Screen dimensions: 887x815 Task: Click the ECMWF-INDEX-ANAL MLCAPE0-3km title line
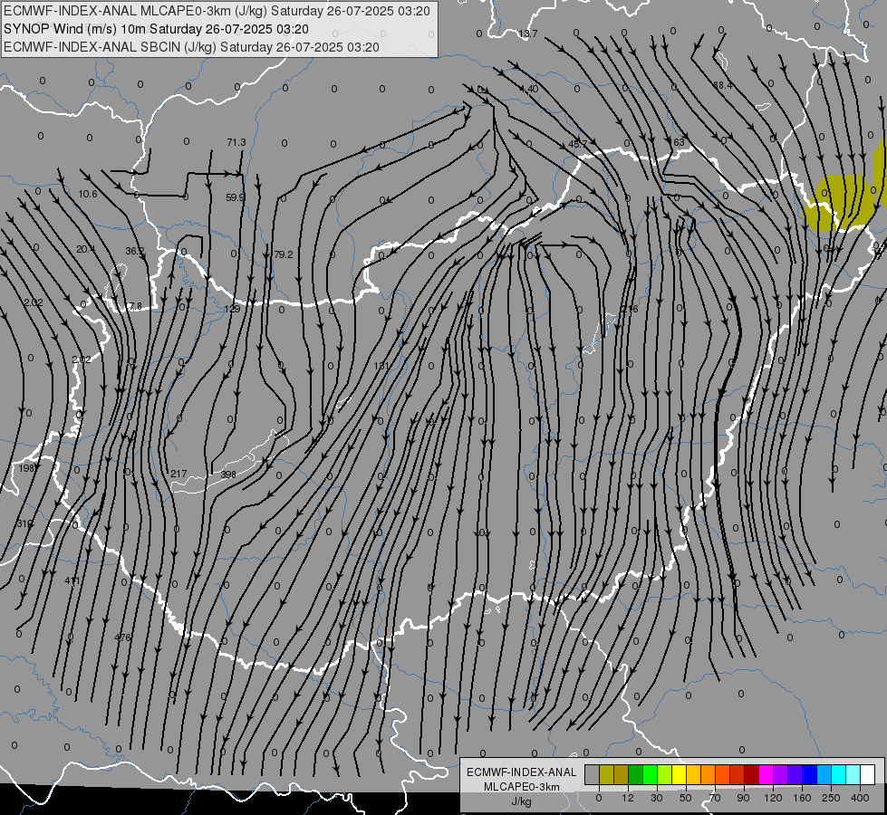217,11
